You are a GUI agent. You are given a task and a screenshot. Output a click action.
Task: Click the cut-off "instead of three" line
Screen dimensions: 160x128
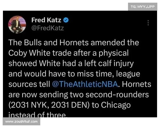click(38, 115)
